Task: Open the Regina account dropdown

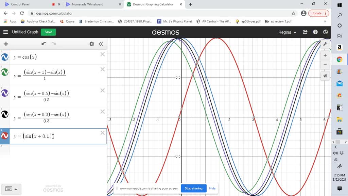Action: coord(287,32)
